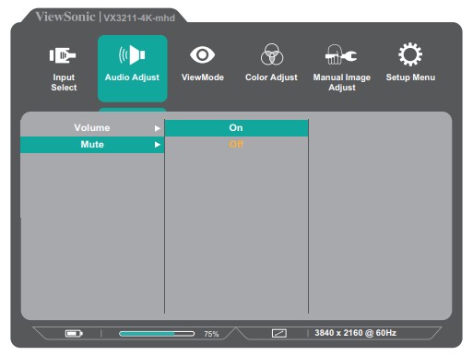Go to Manual Image Adjust label
Screen dimensions: 473x356
[x=342, y=82]
